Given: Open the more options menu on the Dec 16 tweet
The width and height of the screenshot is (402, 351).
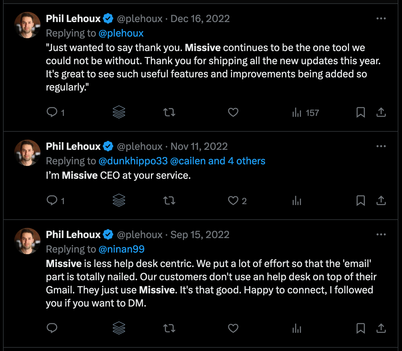Looking at the screenshot, I should click(x=381, y=18).
